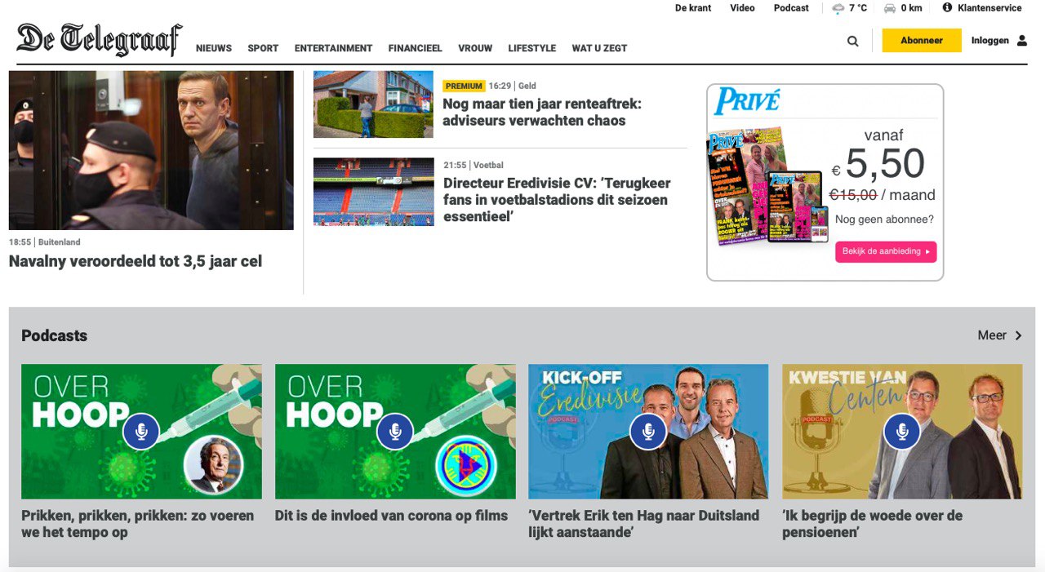Click the house thumbnail for renteaftrek article
The width and height of the screenshot is (1045, 572).
374,104
